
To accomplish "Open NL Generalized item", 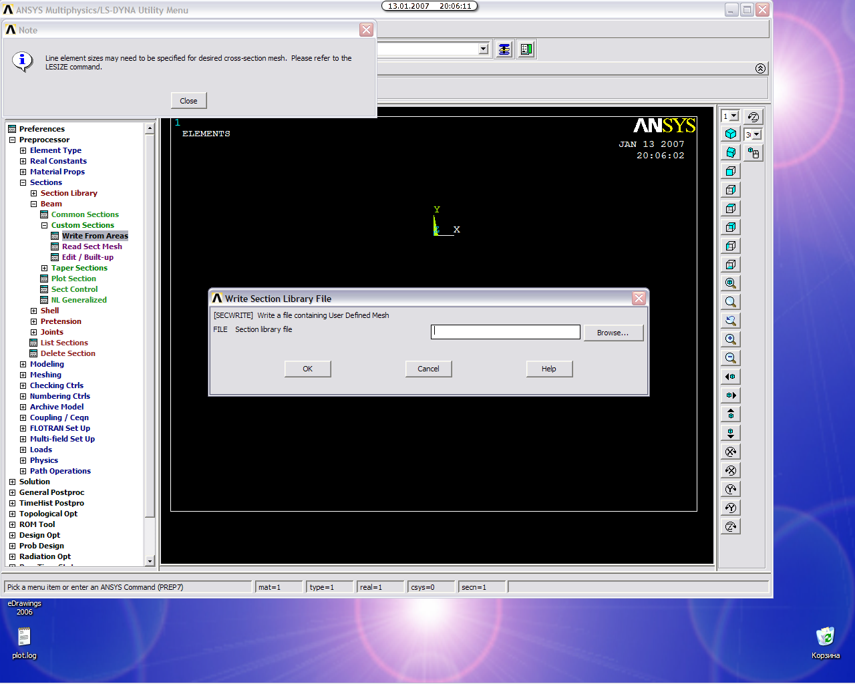I will (79, 300).
